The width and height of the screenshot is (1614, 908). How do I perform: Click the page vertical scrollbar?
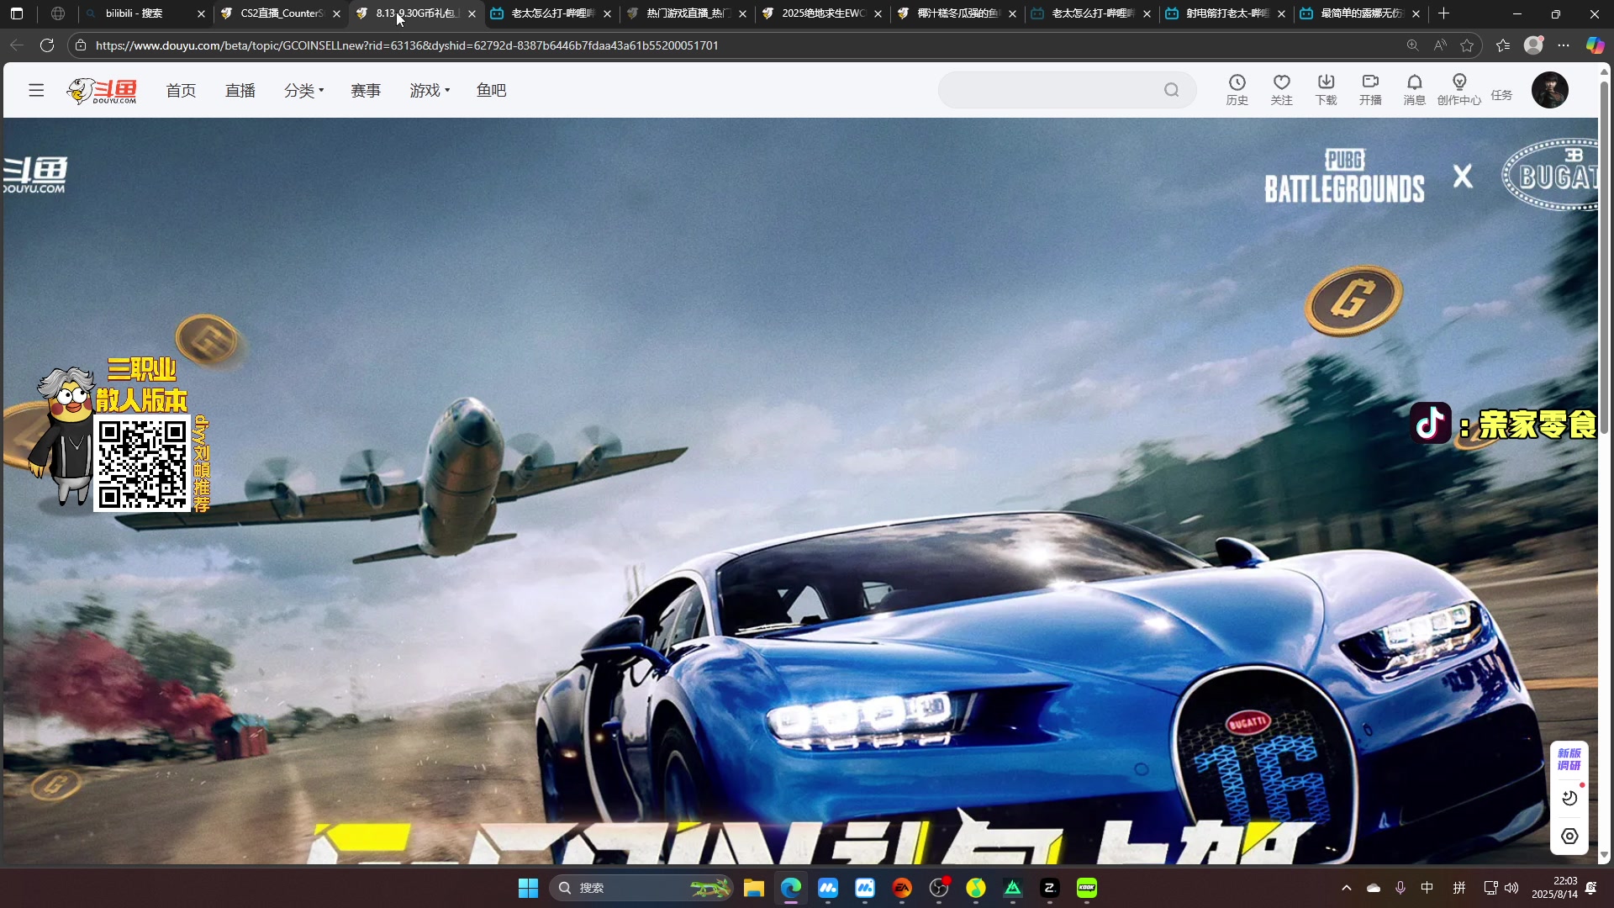(x=1604, y=256)
